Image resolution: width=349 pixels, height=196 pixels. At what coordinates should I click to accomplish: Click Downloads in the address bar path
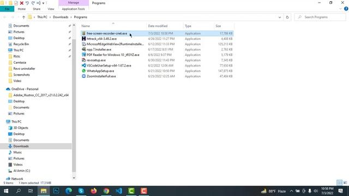coord(61,17)
